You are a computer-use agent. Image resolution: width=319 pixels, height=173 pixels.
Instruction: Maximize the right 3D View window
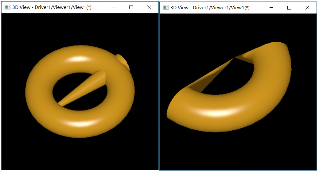coord(289,7)
